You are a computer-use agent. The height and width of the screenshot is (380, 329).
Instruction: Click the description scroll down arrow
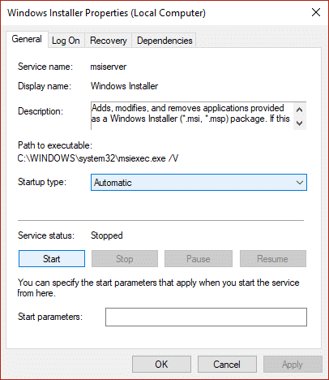point(299,123)
